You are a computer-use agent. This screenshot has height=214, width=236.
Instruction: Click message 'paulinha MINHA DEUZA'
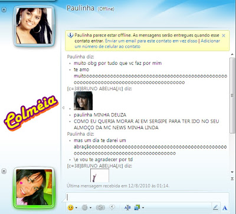tap(100, 115)
